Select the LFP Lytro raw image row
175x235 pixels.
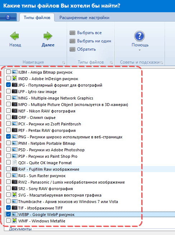click(x=37, y=92)
